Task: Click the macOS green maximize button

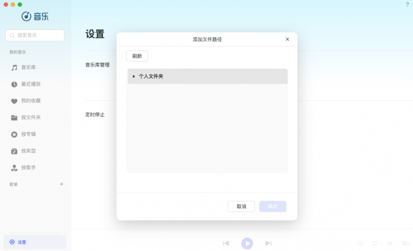Action: pos(20,5)
